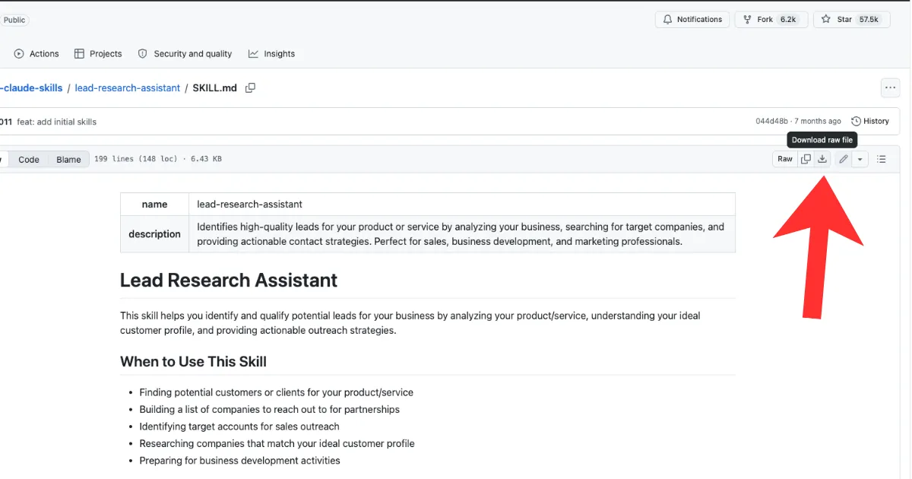Click 'Researching companies that match' bullet

(277, 443)
